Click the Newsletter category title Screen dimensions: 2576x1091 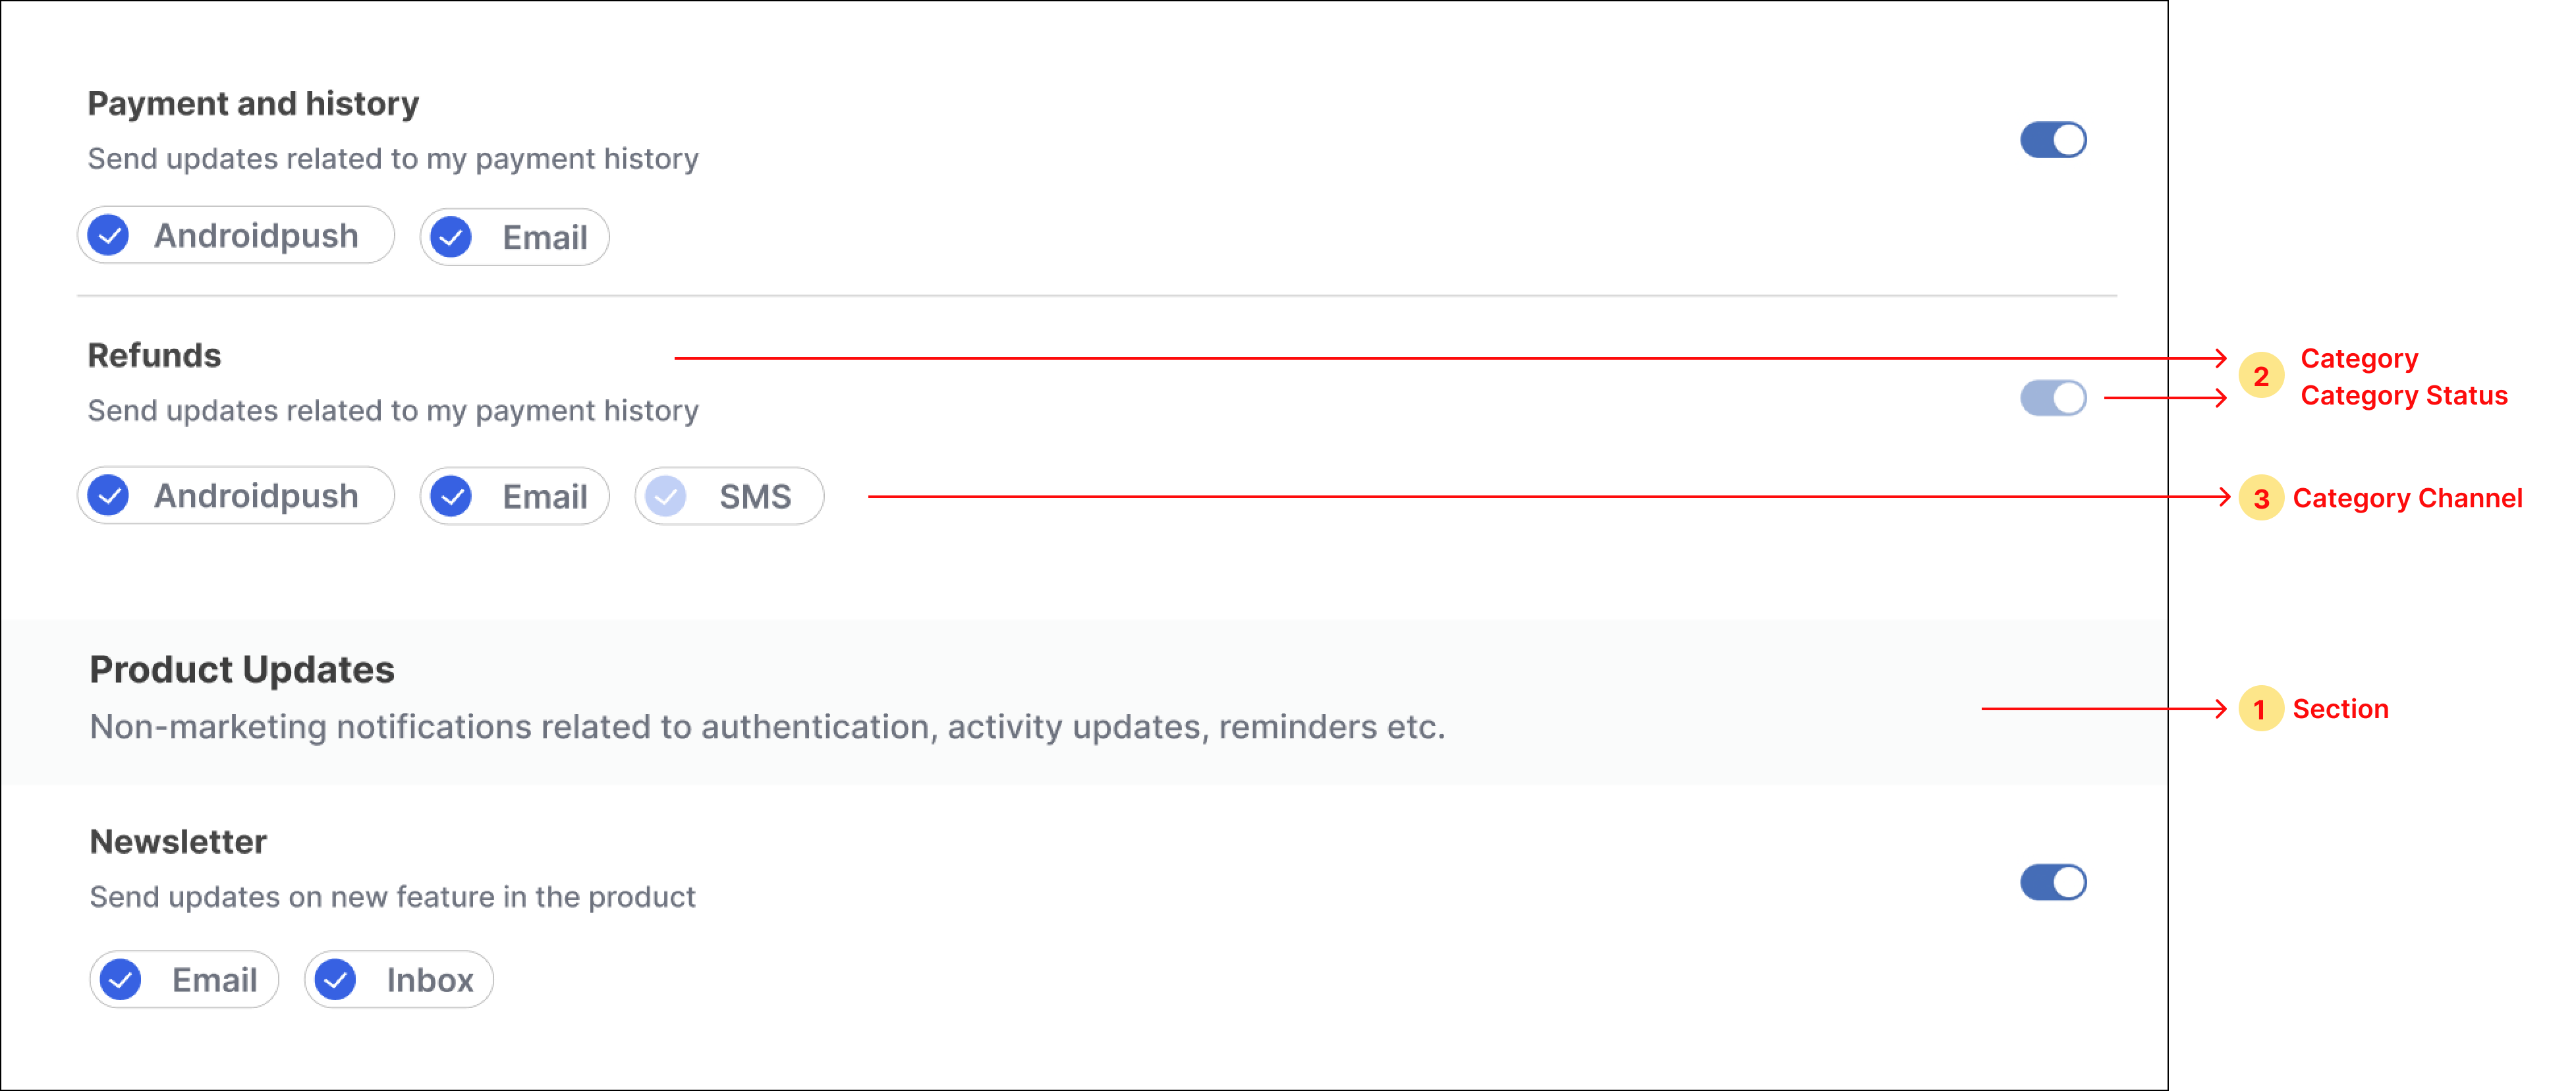(178, 842)
